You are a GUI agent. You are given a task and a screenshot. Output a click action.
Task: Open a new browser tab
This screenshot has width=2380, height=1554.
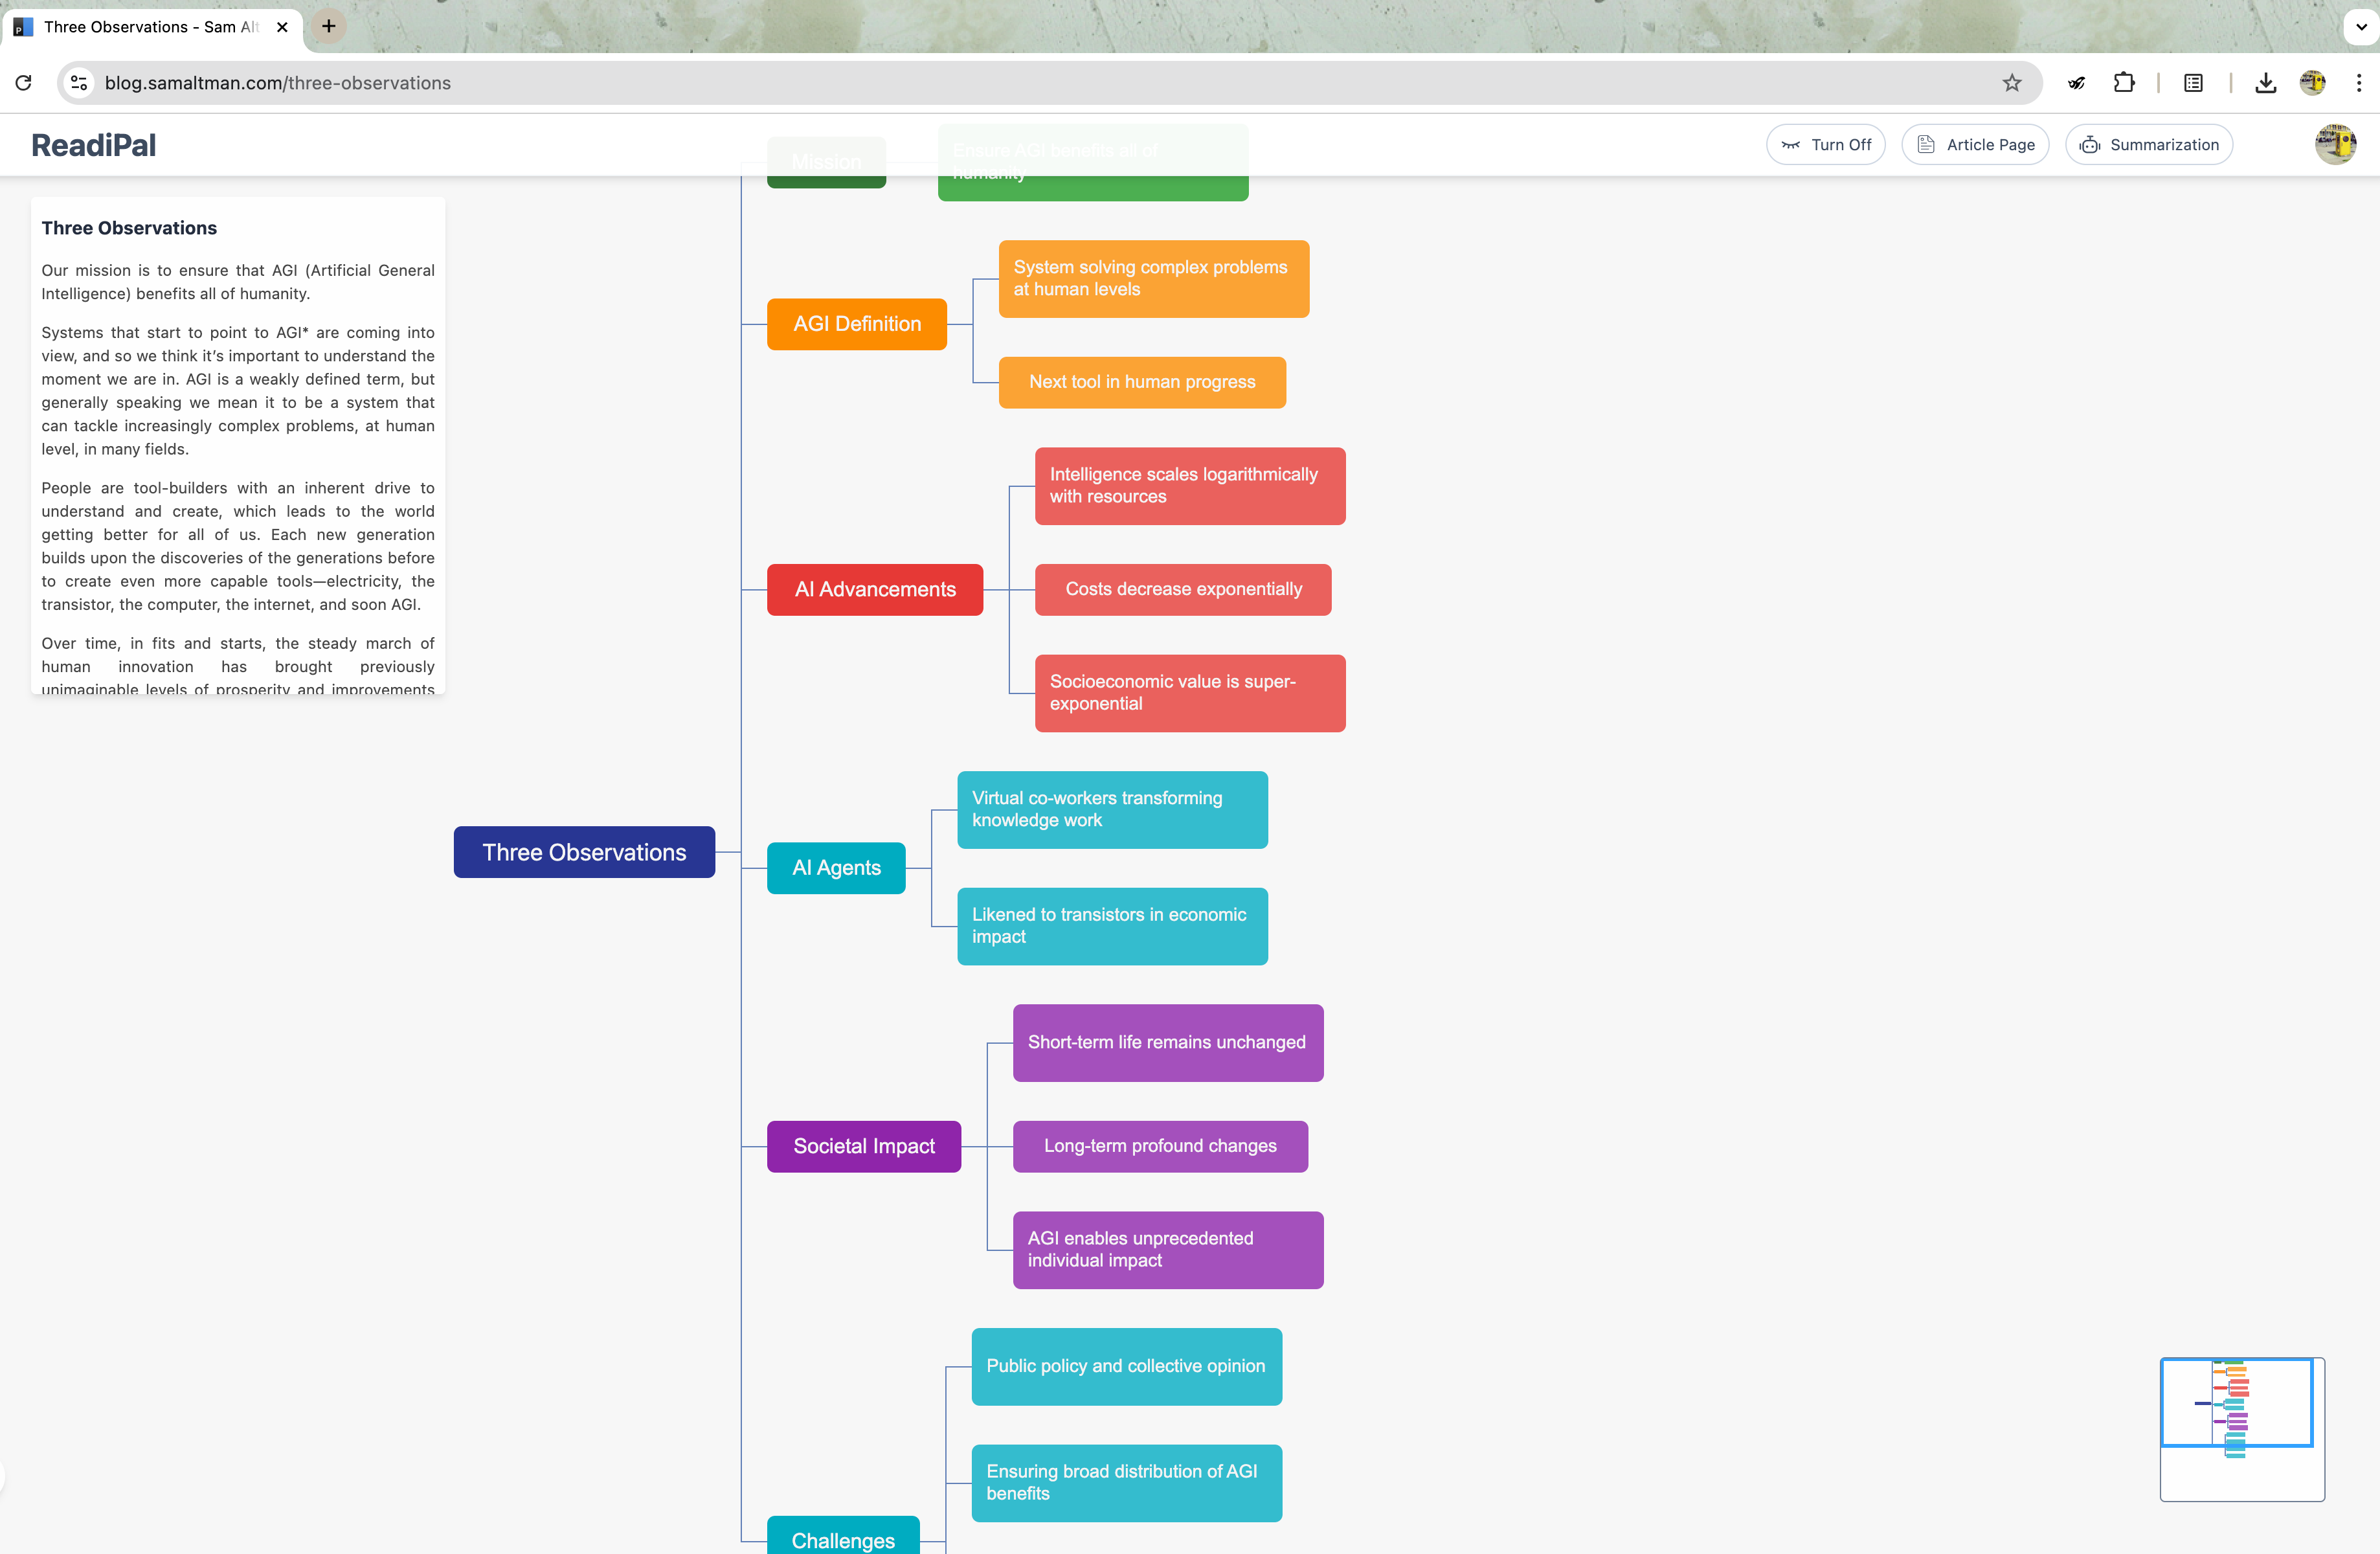[x=328, y=27]
